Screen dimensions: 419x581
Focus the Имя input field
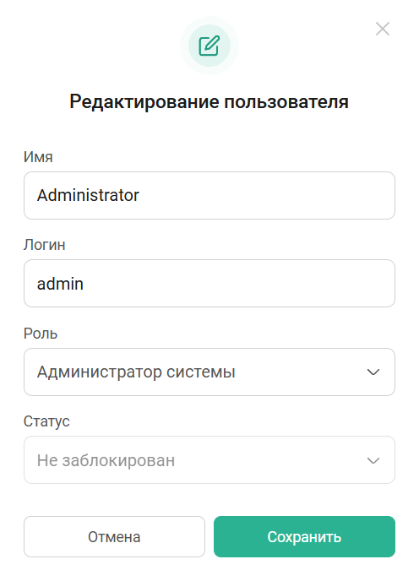point(209,195)
